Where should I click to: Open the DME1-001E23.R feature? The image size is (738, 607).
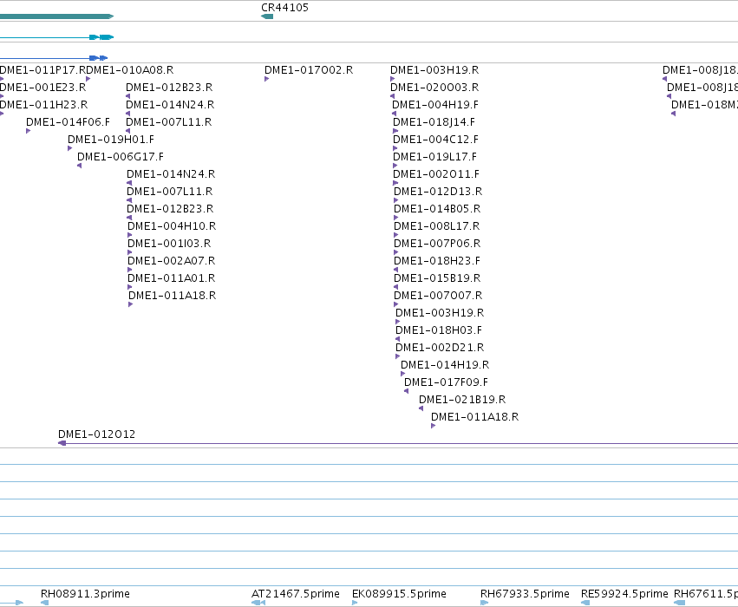coord(42,88)
